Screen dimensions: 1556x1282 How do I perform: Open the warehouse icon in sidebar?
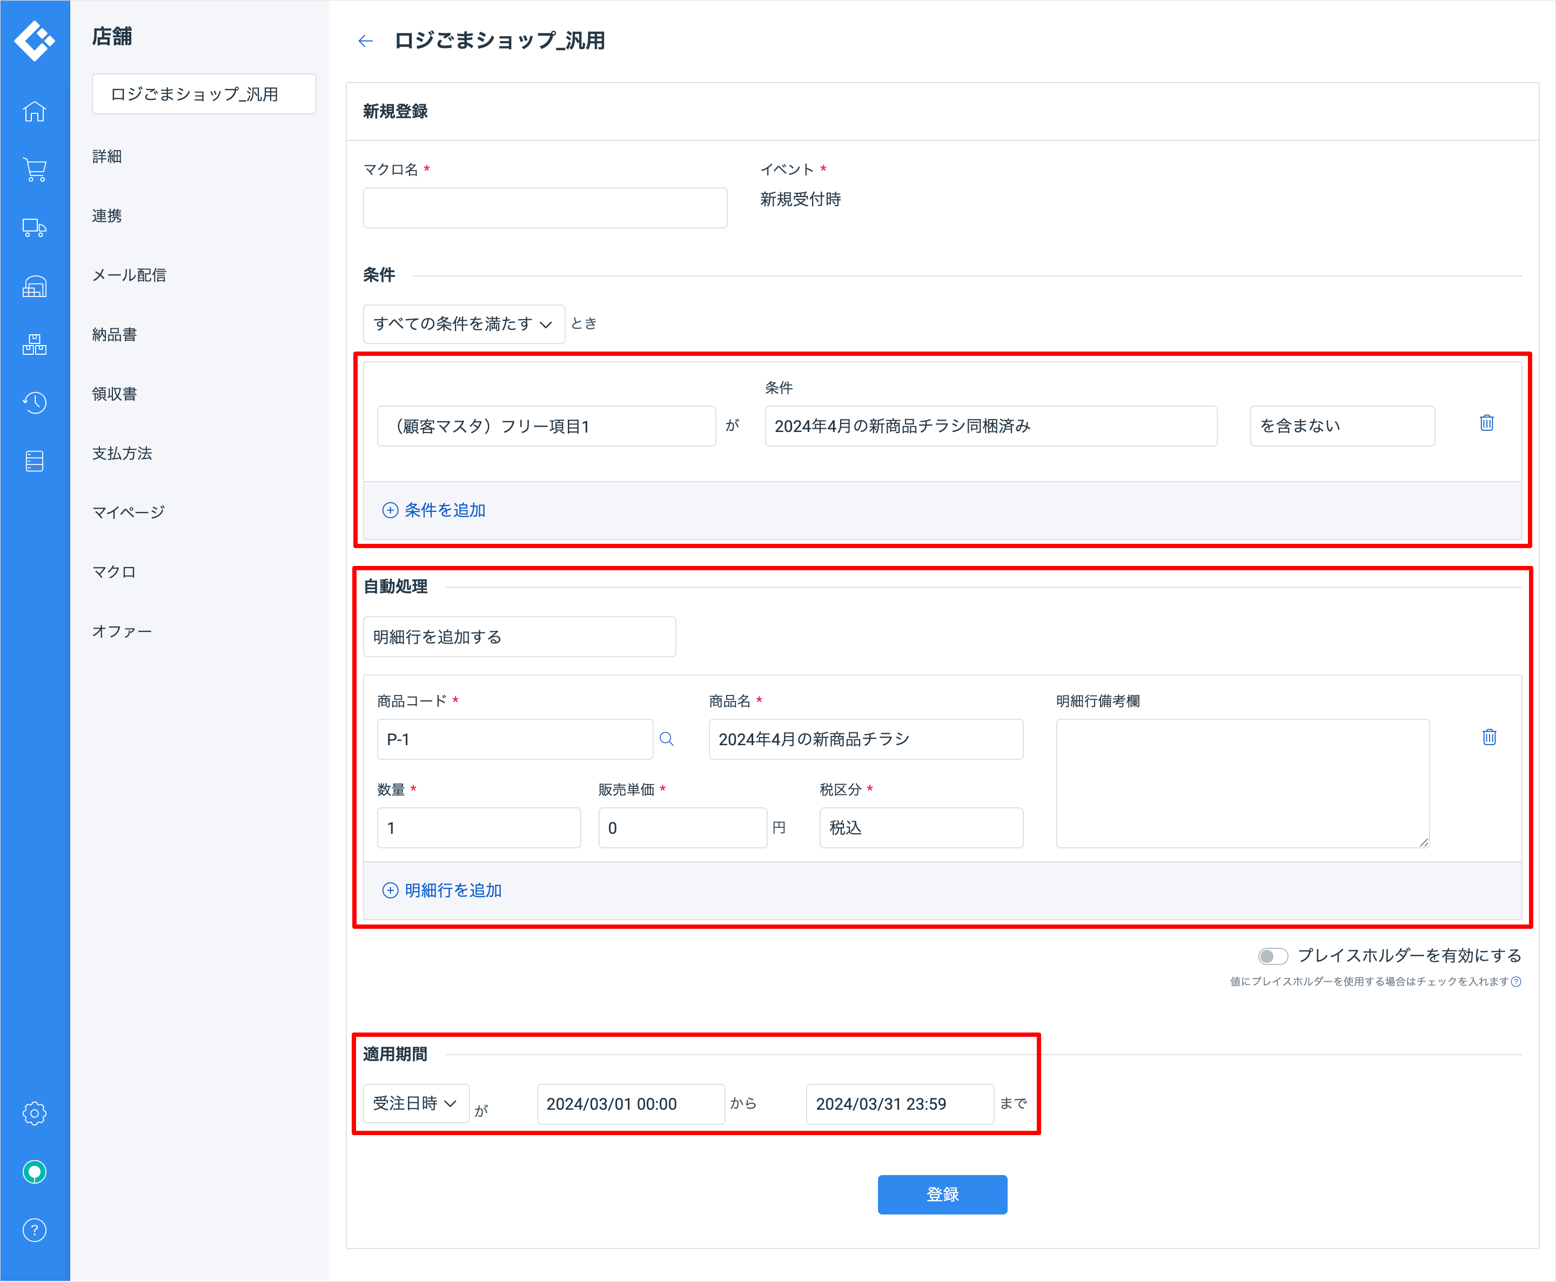pos(34,287)
